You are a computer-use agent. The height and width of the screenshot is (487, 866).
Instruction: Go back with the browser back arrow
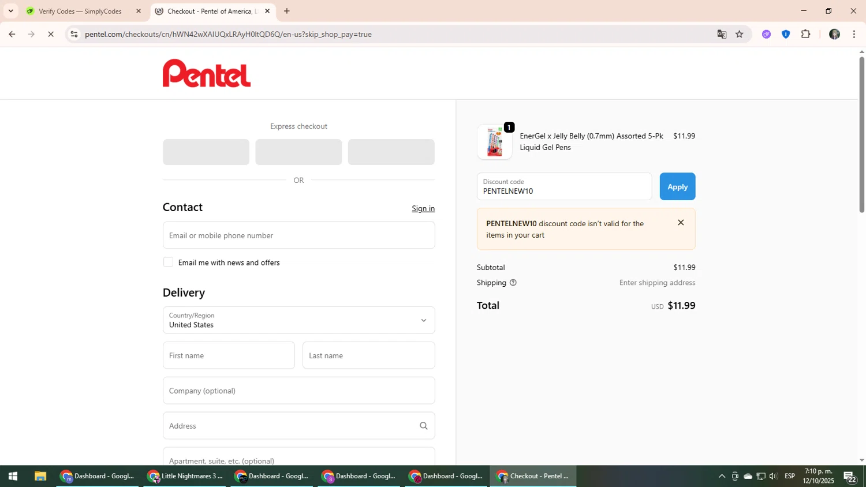pos(12,34)
